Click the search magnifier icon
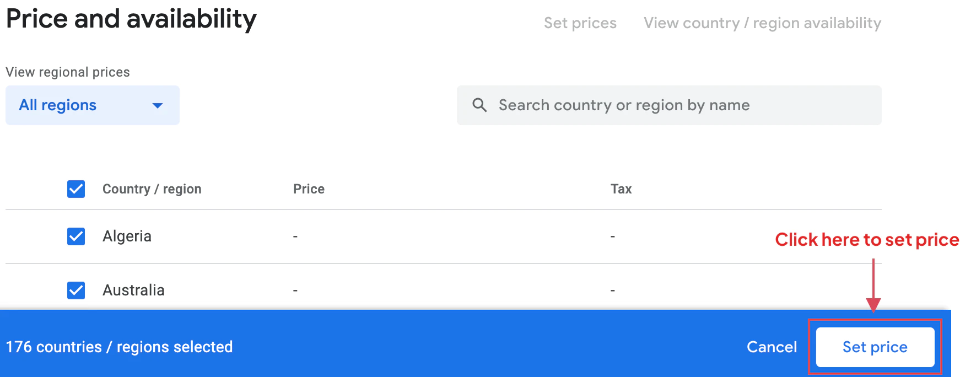 tap(479, 105)
